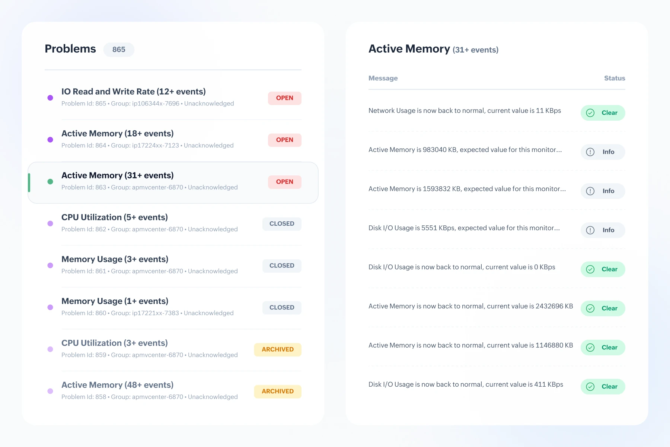Viewport: 670px width, 447px height.
Task: Click the dot beside Active Memory (48+ events)
Action: 50,391
